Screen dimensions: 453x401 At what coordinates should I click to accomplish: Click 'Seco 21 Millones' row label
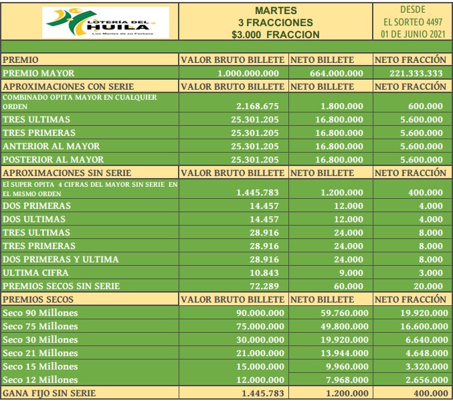pos(40,353)
